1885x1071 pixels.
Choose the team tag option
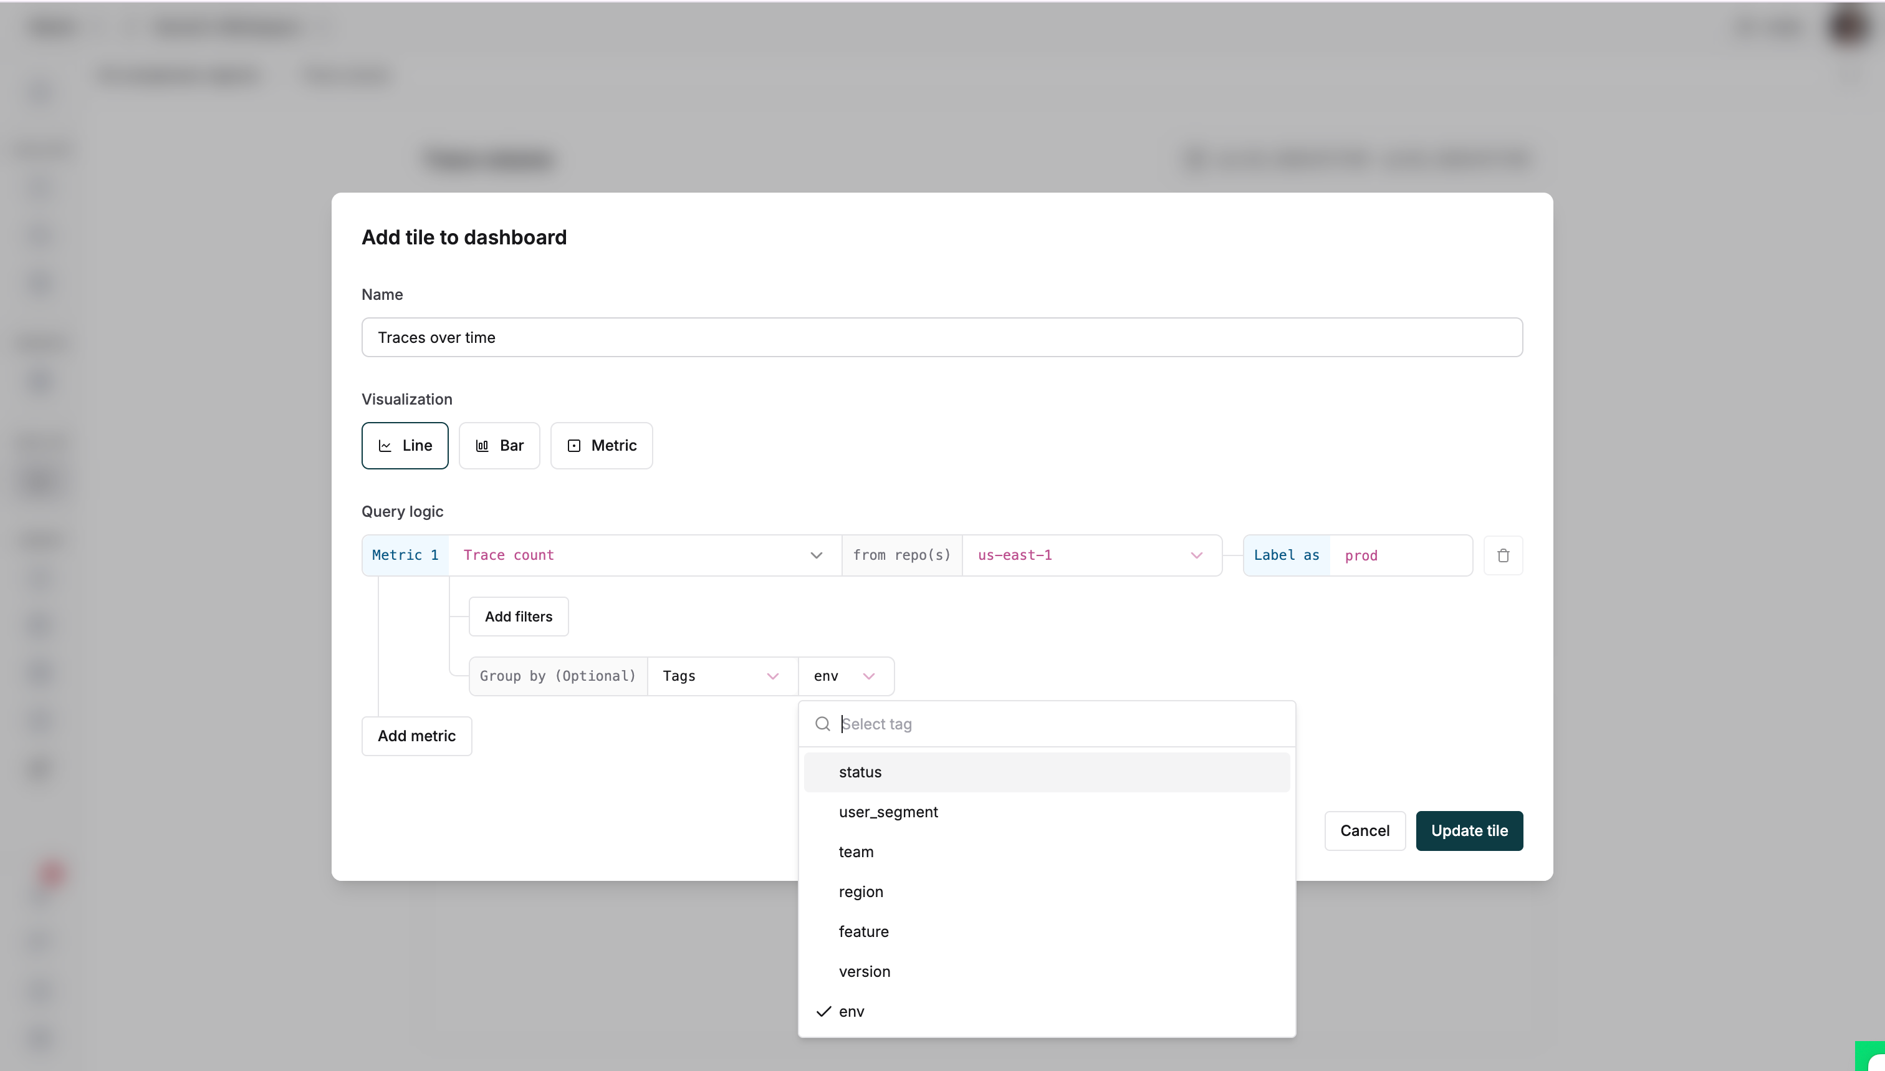pos(855,851)
